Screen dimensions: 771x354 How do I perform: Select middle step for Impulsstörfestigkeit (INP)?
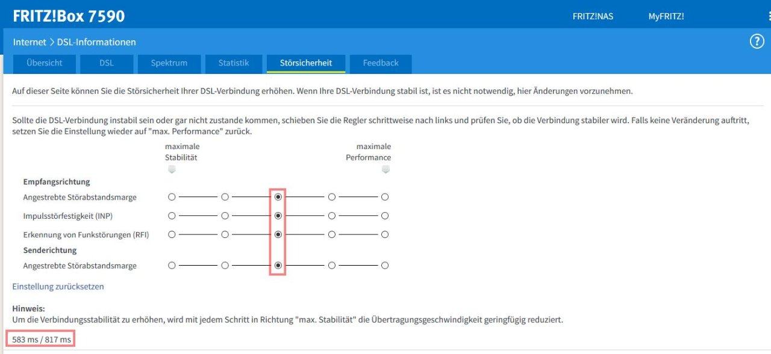[x=278, y=215]
